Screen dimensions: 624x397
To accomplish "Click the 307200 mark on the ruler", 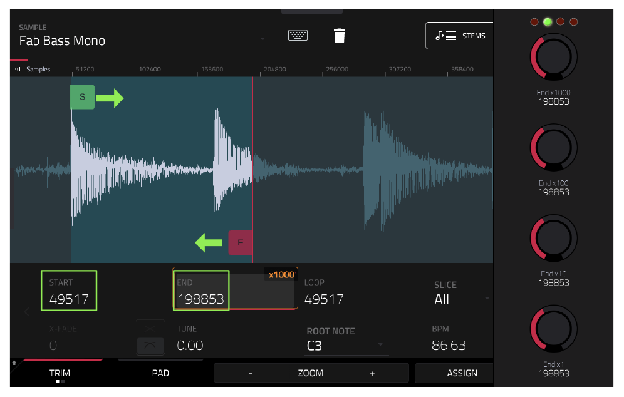I will (400, 70).
